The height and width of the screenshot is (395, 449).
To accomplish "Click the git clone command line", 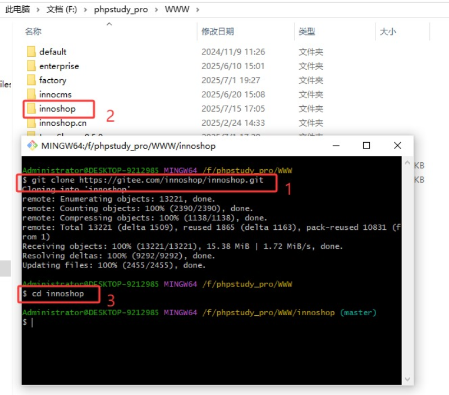I will click(143, 180).
